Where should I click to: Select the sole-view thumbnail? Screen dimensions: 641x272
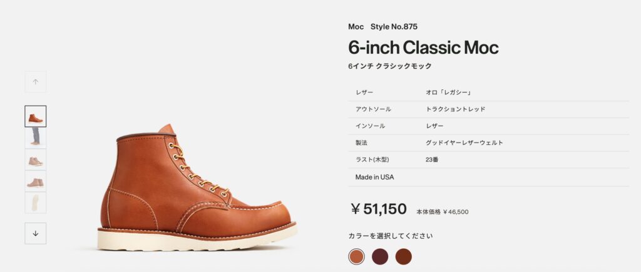click(36, 203)
